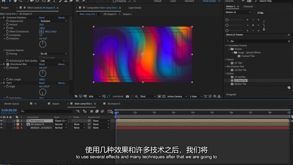Screen dimensions: 293x165
Task: Open the grid and guide options icon
Action: pyautogui.click(x=104, y=96)
